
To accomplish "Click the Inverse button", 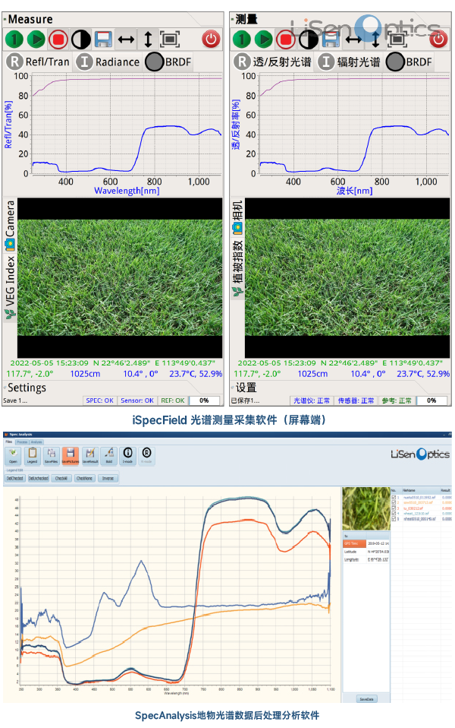I will pos(108,478).
